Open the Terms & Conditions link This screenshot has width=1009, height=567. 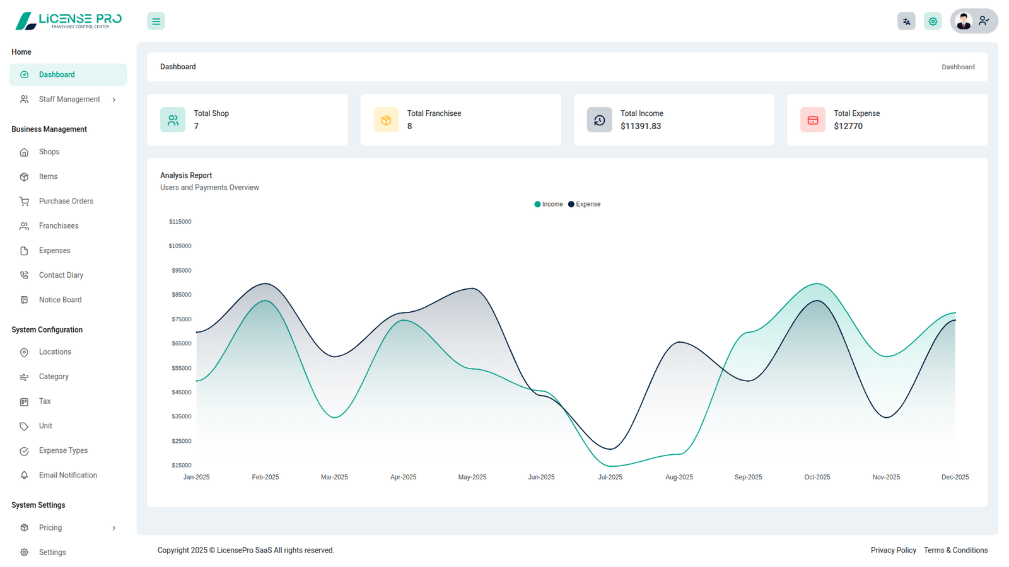pos(955,551)
